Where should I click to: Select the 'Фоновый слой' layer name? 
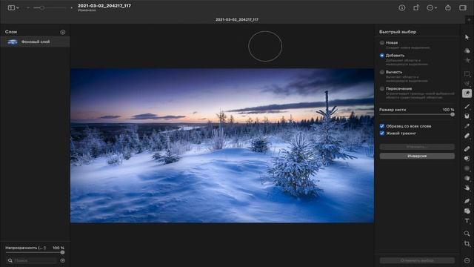(x=36, y=42)
